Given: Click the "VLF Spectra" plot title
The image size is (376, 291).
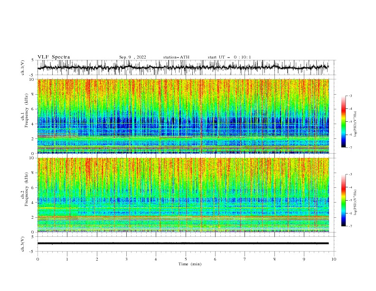Looking at the screenshot, I should point(54,57).
